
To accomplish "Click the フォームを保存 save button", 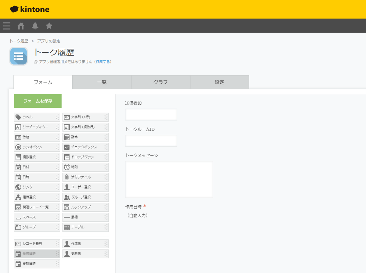I will pos(38,101).
